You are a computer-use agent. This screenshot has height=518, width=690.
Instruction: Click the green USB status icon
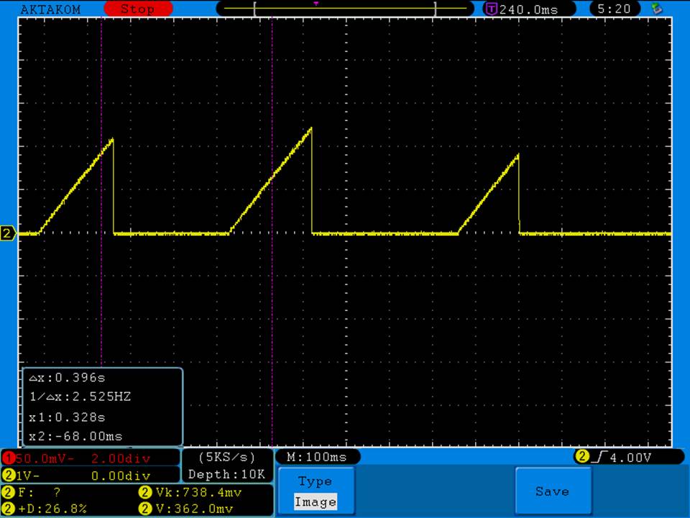point(655,9)
